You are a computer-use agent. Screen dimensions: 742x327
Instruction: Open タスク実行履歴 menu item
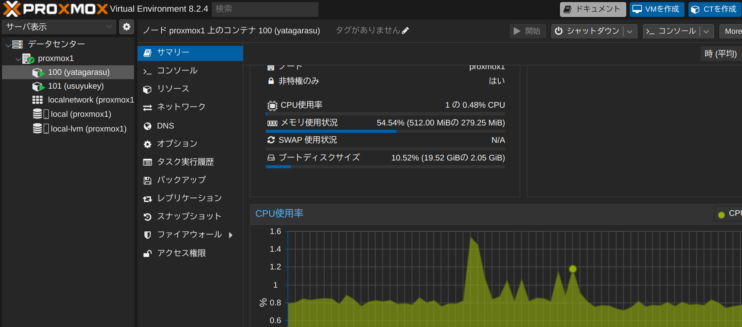[x=190, y=162]
